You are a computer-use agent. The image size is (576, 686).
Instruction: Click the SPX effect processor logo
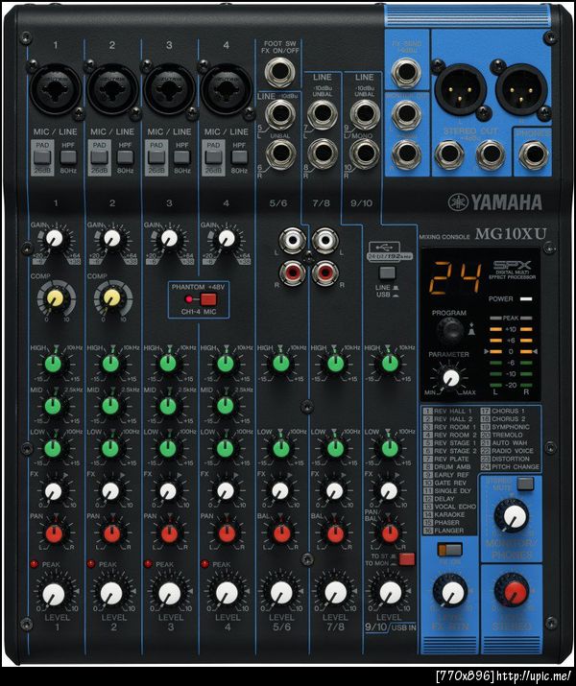pos(512,265)
